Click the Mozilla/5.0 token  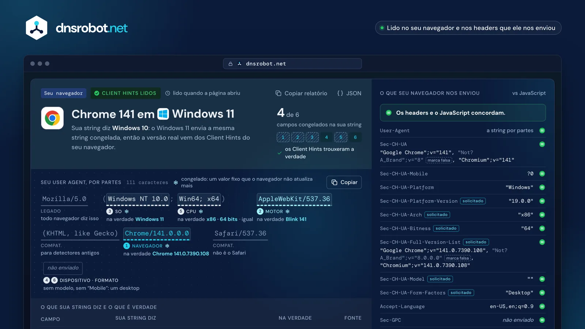(64, 199)
